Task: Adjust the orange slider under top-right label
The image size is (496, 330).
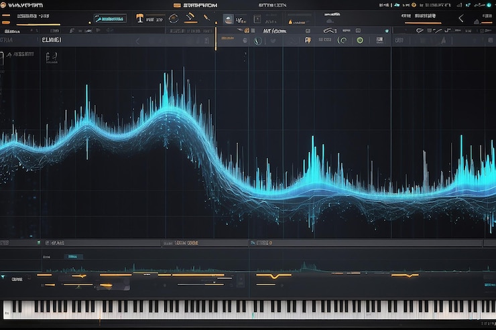Action: click(423, 23)
